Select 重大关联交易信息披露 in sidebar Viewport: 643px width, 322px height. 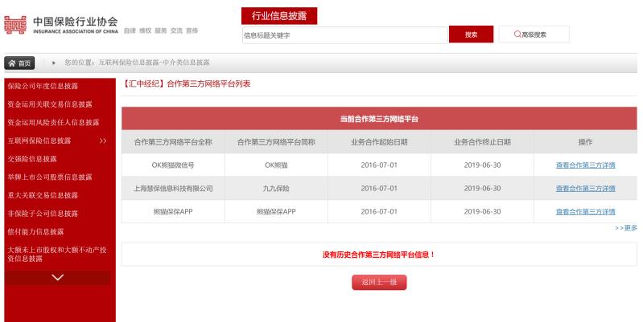[x=43, y=195]
